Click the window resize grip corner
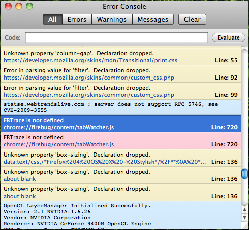The height and width of the screenshot is (230, 249). 245,226
